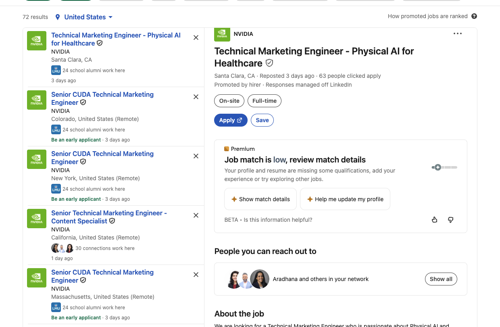500x327 pixels.
Task: Click 'Massachusetts, United States (Remote)' text
Action: click(x=103, y=297)
